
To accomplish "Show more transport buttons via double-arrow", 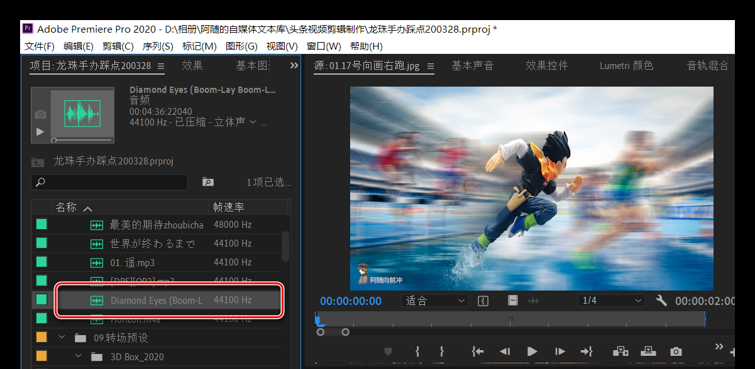I will coord(719,346).
